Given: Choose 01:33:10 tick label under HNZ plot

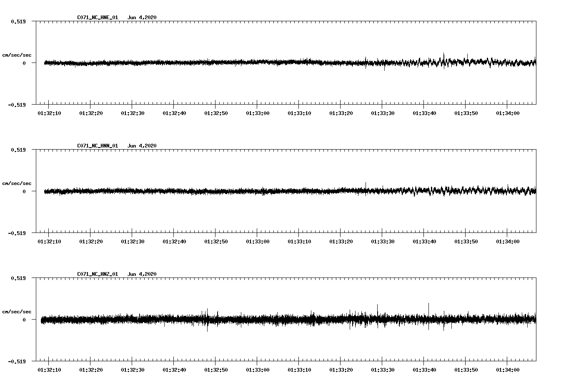Looking at the screenshot, I should click(299, 370).
